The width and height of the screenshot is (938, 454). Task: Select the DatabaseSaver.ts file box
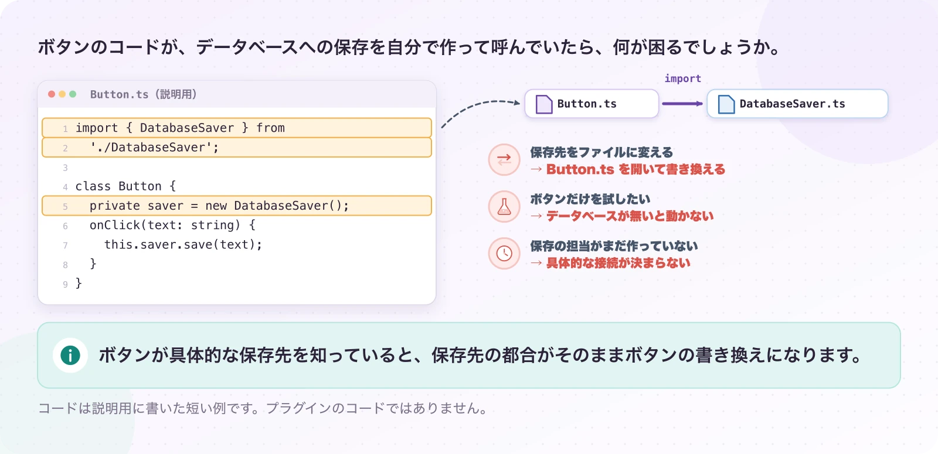[797, 104]
